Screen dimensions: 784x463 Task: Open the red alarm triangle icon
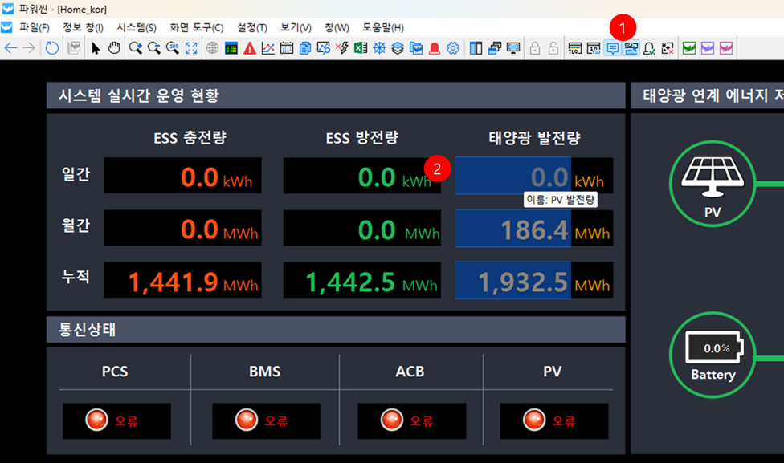click(250, 48)
